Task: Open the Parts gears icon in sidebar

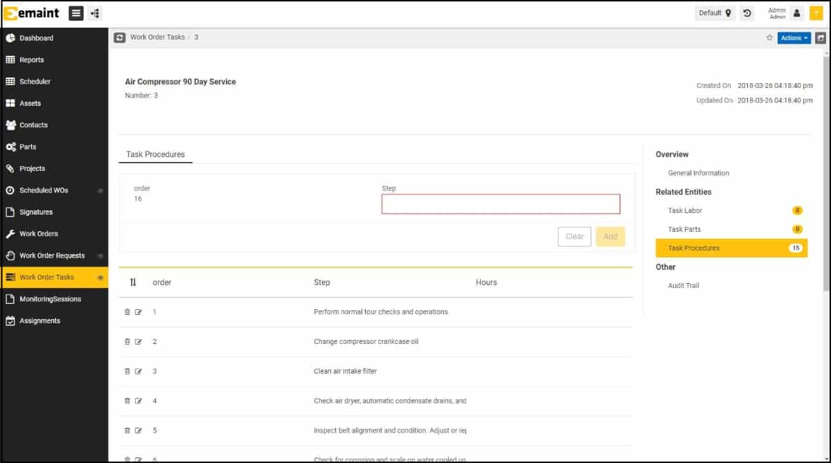Action: [x=11, y=146]
